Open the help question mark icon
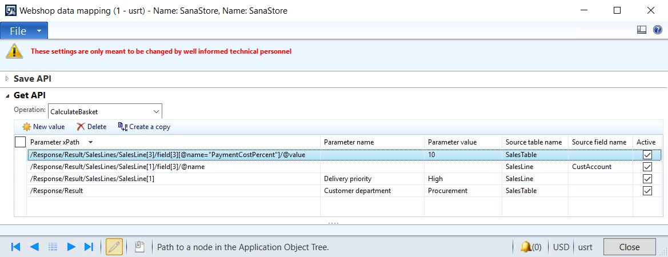 [657, 30]
